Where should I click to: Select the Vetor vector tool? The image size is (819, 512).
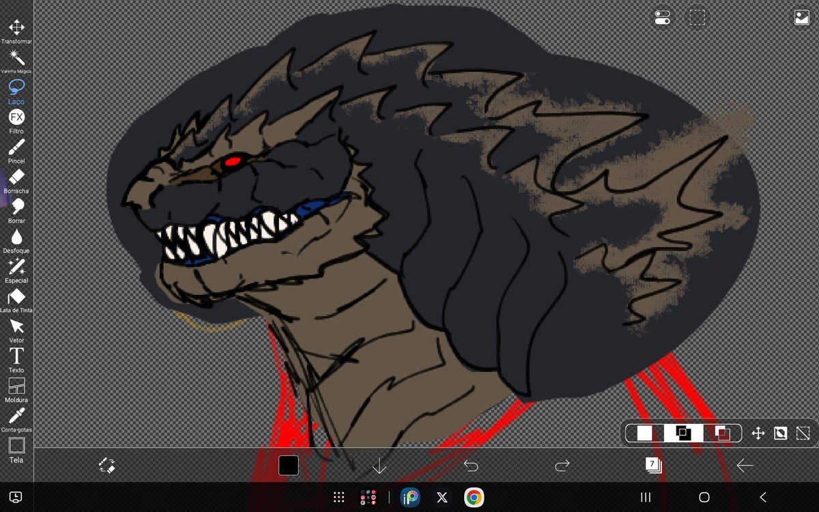pyautogui.click(x=16, y=330)
